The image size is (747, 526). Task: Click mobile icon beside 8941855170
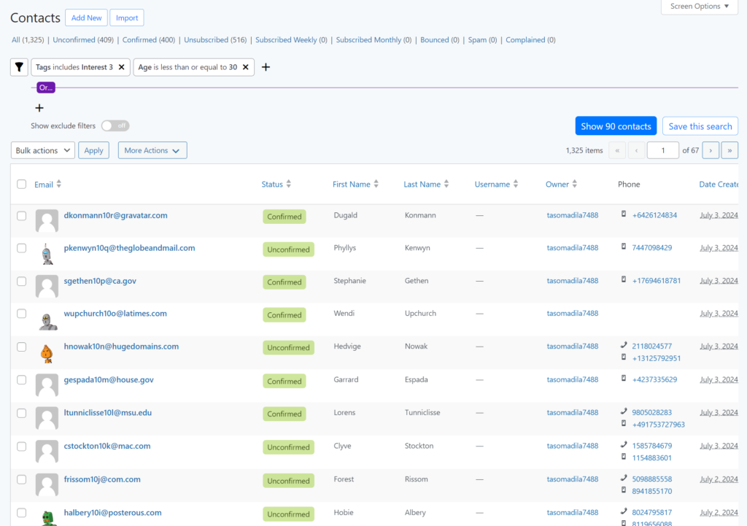click(623, 490)
